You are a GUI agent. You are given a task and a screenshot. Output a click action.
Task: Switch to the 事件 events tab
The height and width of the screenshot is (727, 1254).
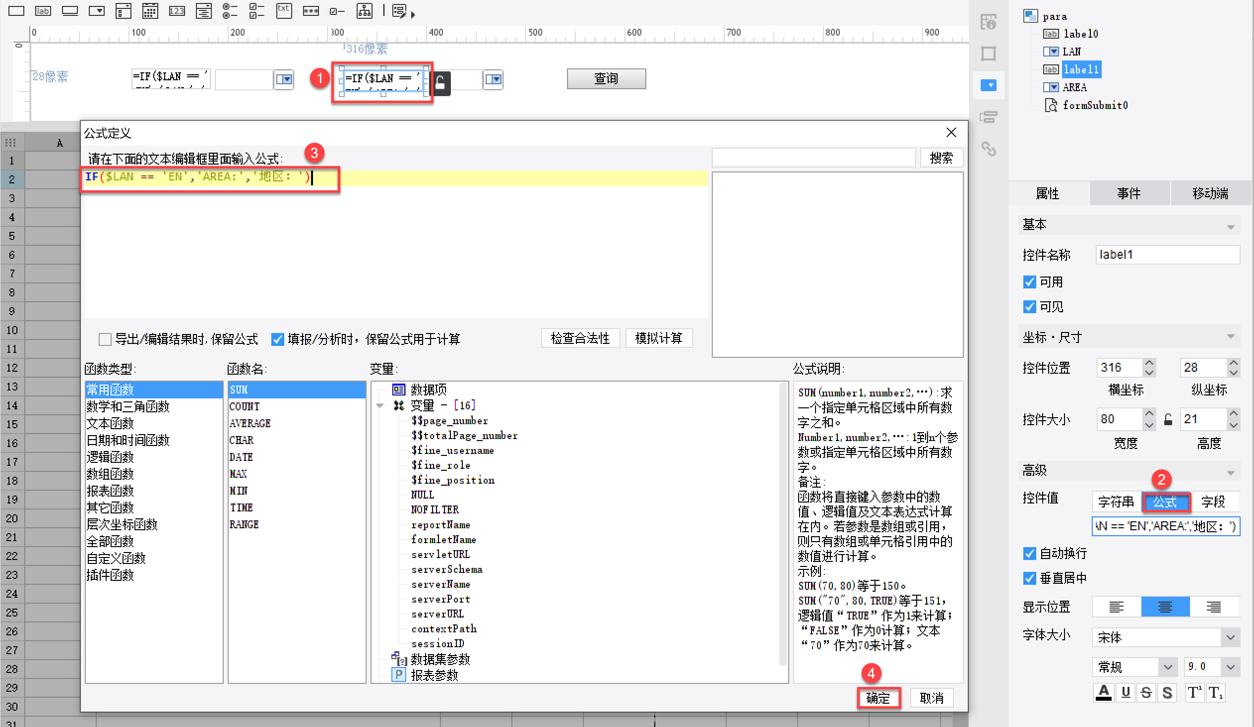tap(1129, 193)
